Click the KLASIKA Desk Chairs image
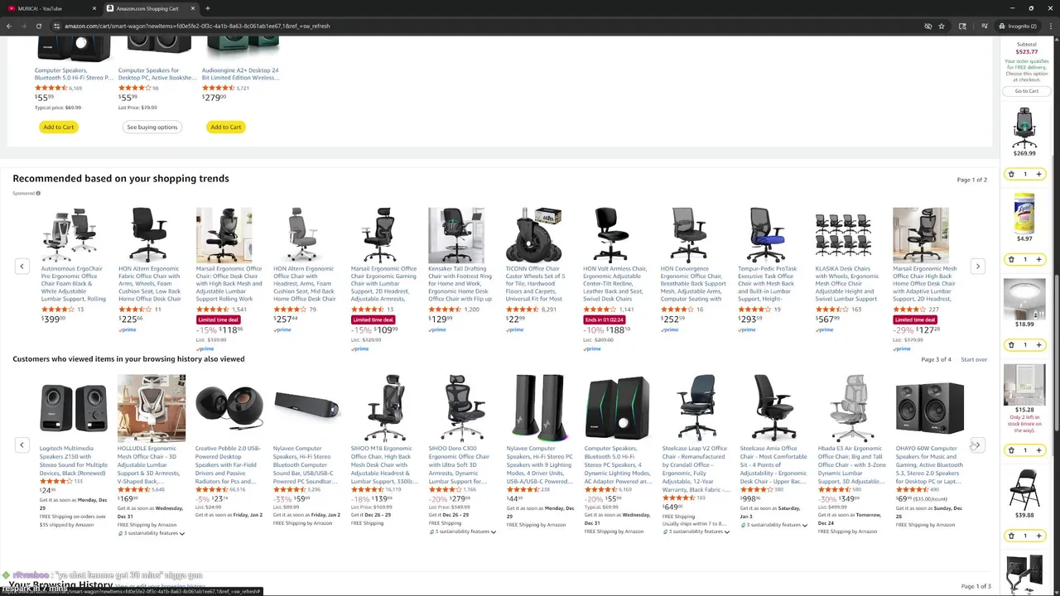Image resolution: width=1060 pixels, height=596 pixels. pos(844,235)
